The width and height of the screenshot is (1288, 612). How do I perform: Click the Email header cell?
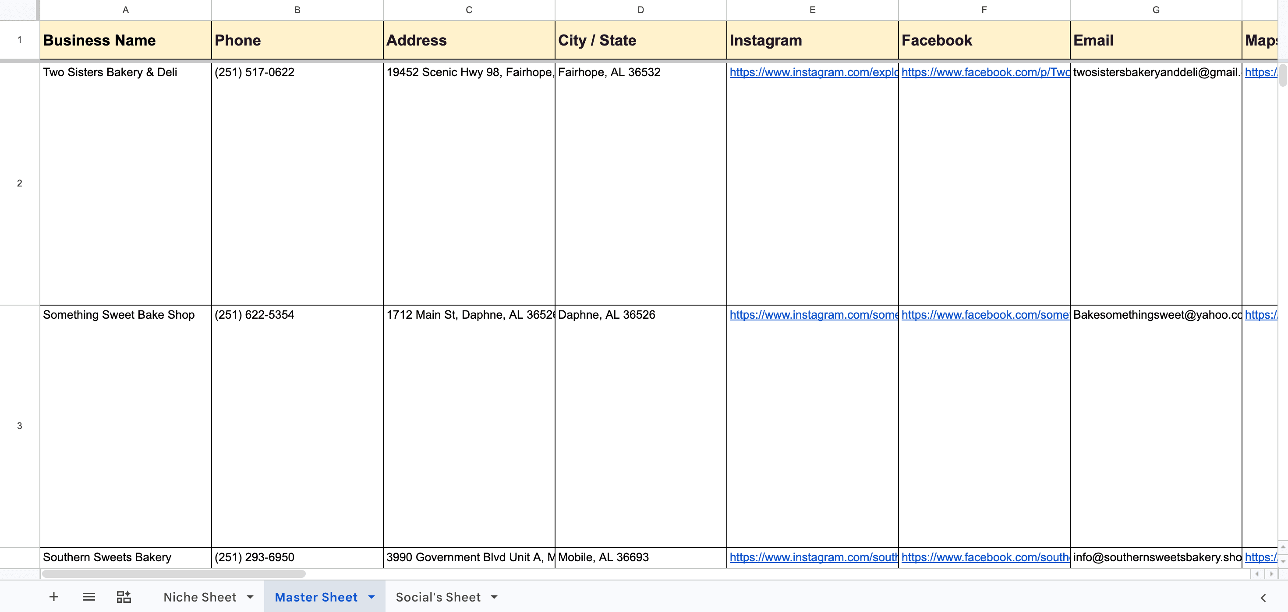(1156, 40)
